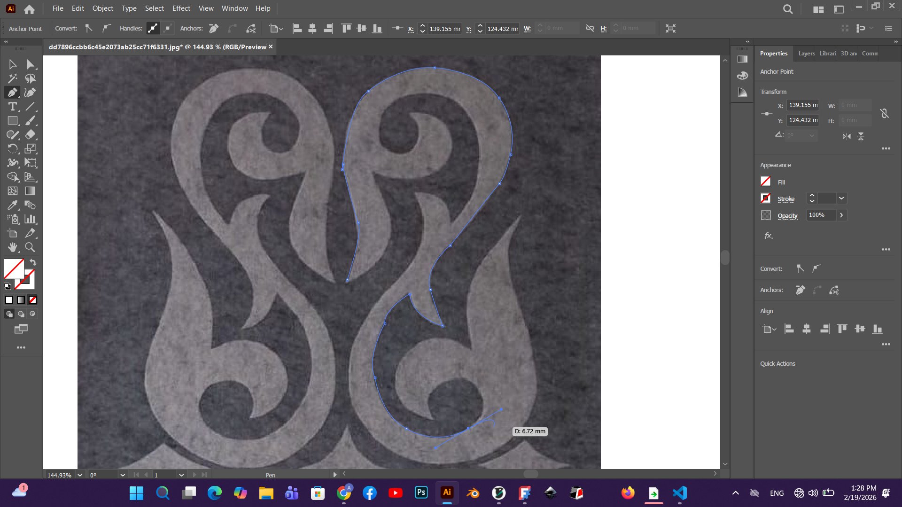This screenshot has height=507, width=902.
Task: Click the X coordinate field in Properties
Action: pos(803,105)
